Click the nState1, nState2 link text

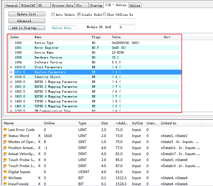174,136
